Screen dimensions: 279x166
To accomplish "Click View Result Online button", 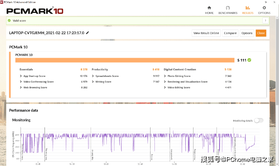I will (206, 33).
